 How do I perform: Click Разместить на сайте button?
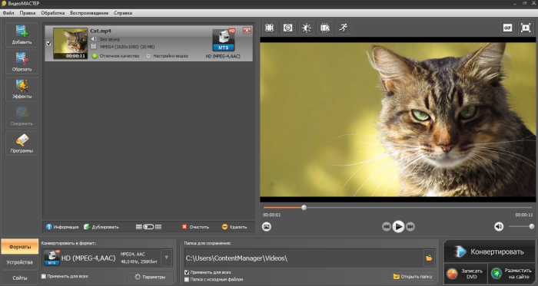click(x=512, y=273)
